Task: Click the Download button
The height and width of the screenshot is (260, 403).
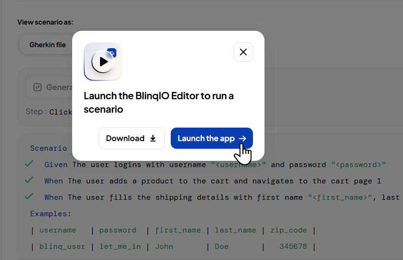Action: tap(132, 138)
